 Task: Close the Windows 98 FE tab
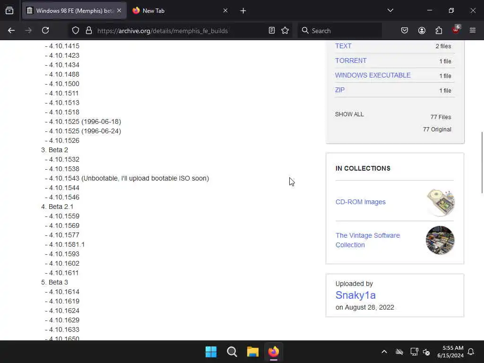coord(119,11)
